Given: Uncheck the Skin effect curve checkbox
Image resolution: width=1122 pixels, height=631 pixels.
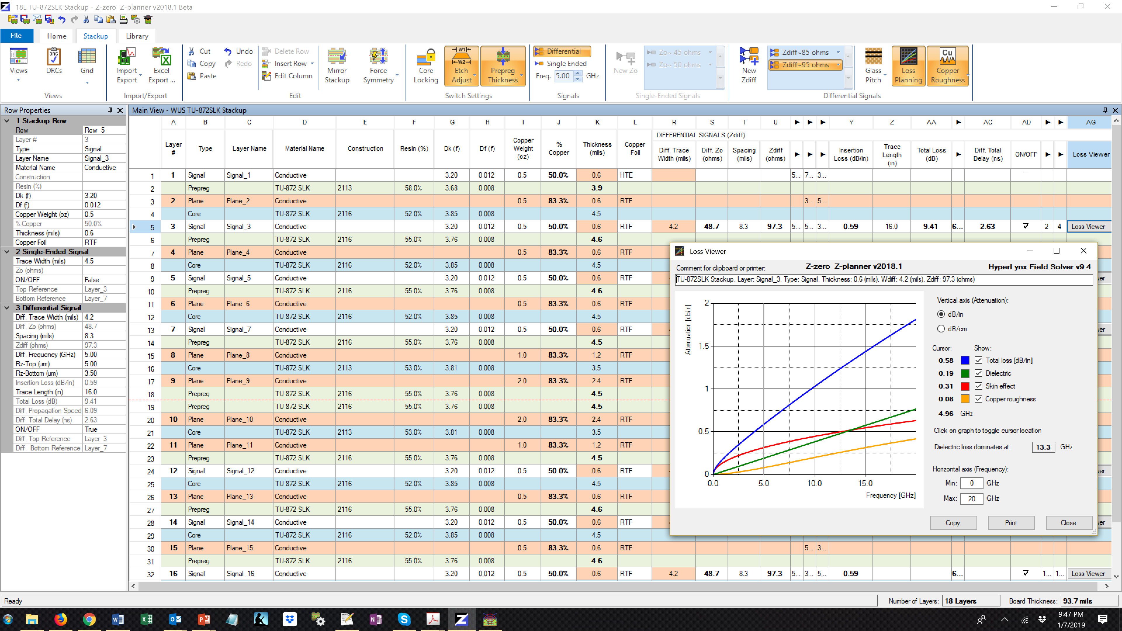Looking at the screenshot, I should click(978, 386).
